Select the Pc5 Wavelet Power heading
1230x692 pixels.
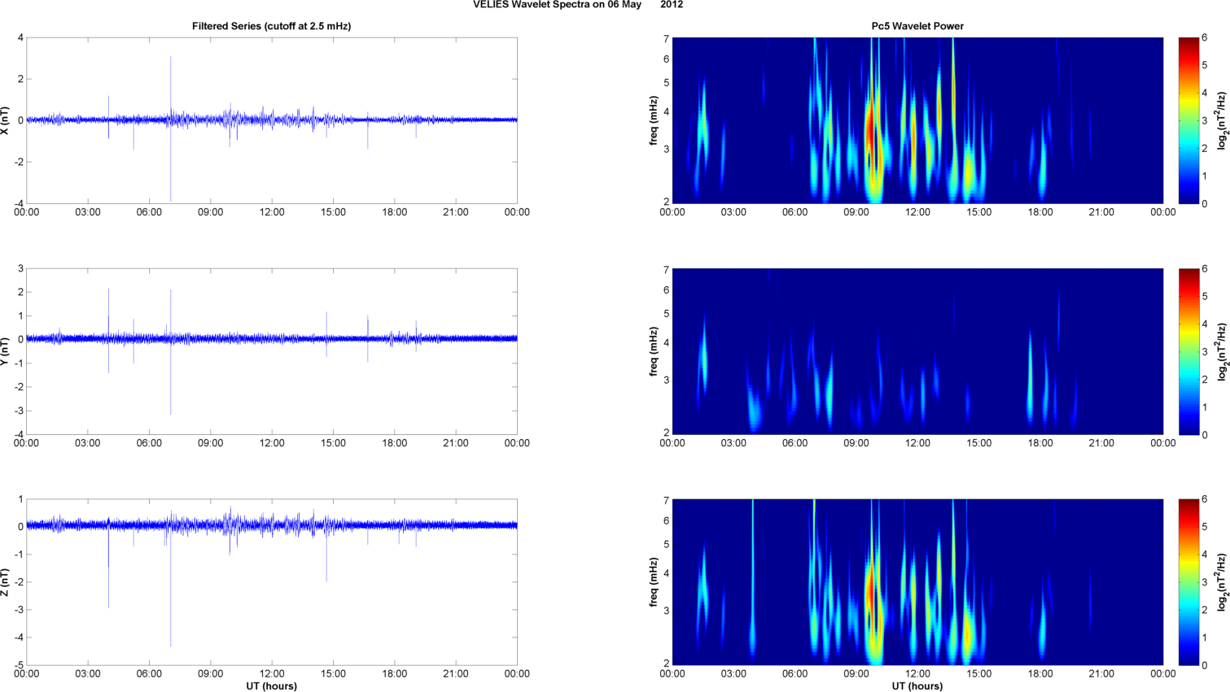click(917, 26)
